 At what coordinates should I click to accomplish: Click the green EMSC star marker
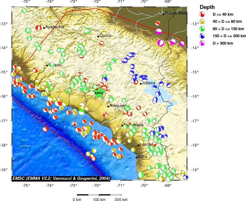[99, 93]
